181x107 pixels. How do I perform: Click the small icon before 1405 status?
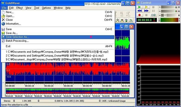click(x=100, y=101)
